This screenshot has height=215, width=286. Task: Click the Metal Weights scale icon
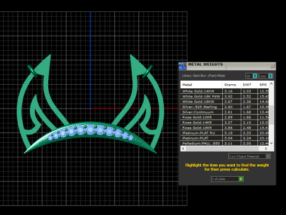coord(182,66)
